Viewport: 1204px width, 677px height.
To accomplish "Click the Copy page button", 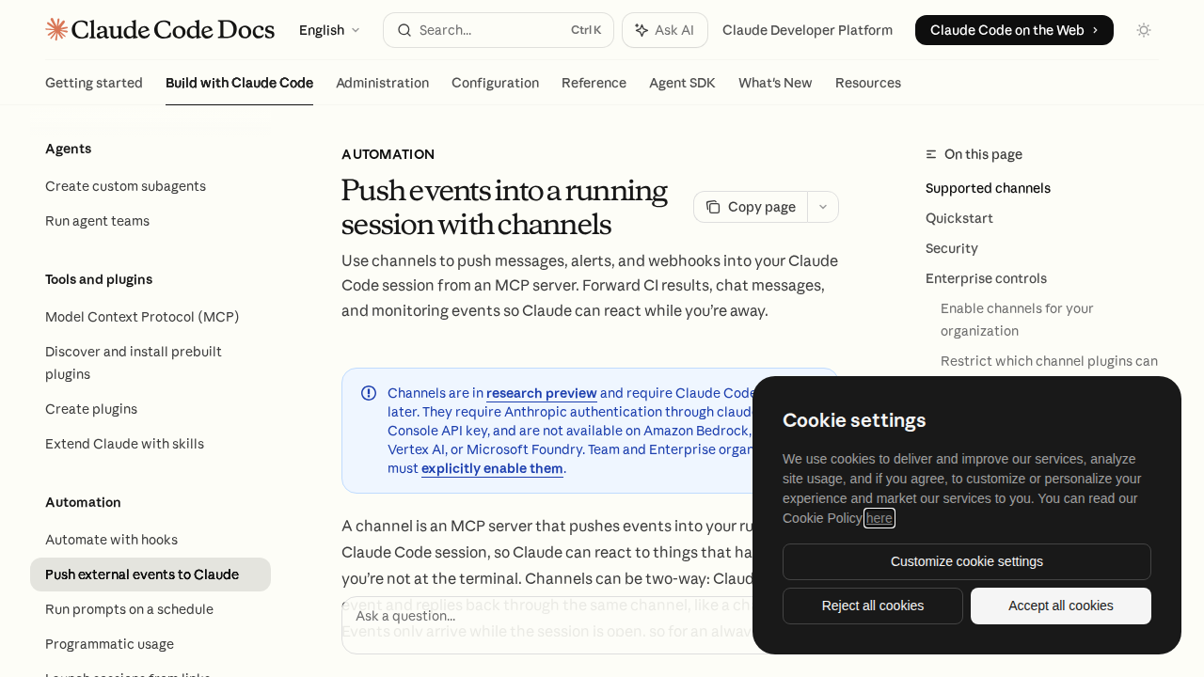I will [751, 207].
